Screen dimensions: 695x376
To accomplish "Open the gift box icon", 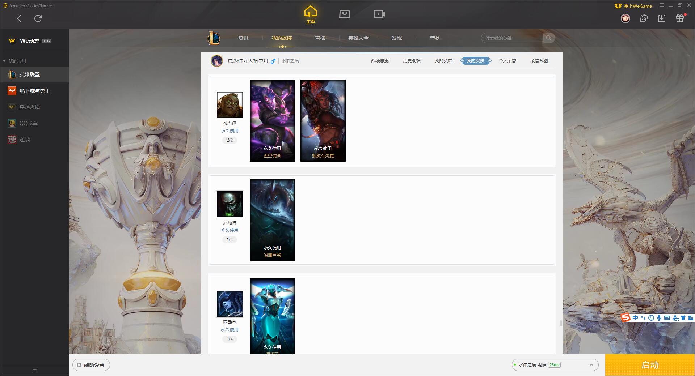I will pyautogui.click(x=680, y=18).
